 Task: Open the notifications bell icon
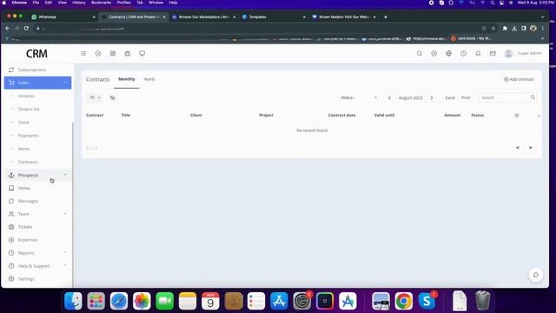tap(478, 54)
